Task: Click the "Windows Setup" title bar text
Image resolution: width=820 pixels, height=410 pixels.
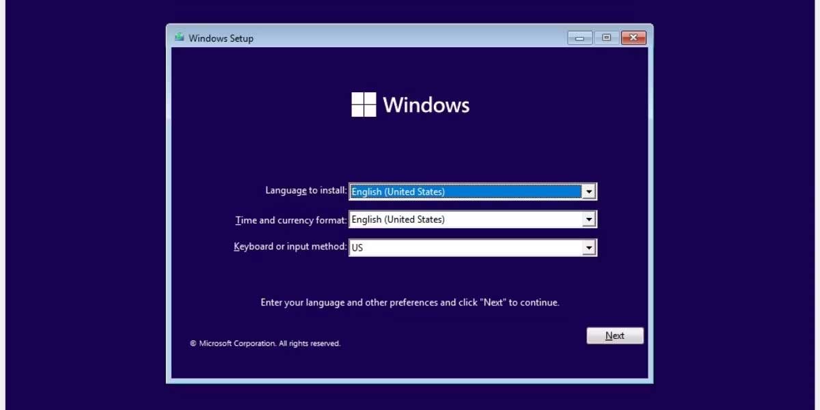Action: [220, 38]
